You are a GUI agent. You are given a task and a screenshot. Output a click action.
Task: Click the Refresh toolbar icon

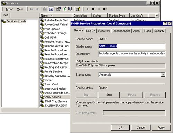click(x=65, y=9)
